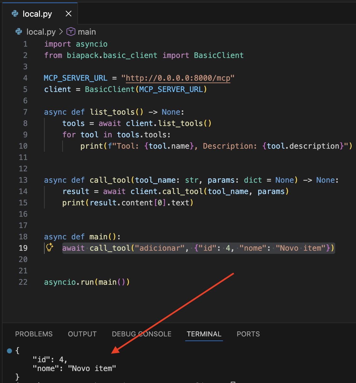Switch to the PROBLEMS panel tab

[34, 334]
